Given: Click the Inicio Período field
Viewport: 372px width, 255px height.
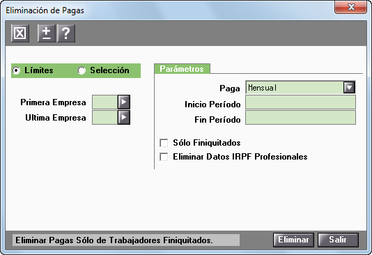Looking at the screenshot, I should click(x=300, y=102).
